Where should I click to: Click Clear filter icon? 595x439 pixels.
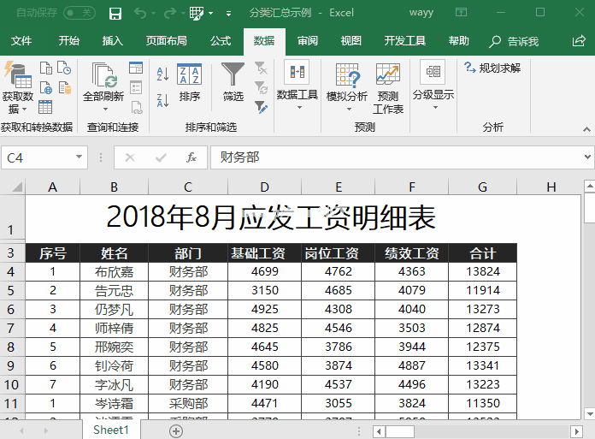tap(261, 68)
